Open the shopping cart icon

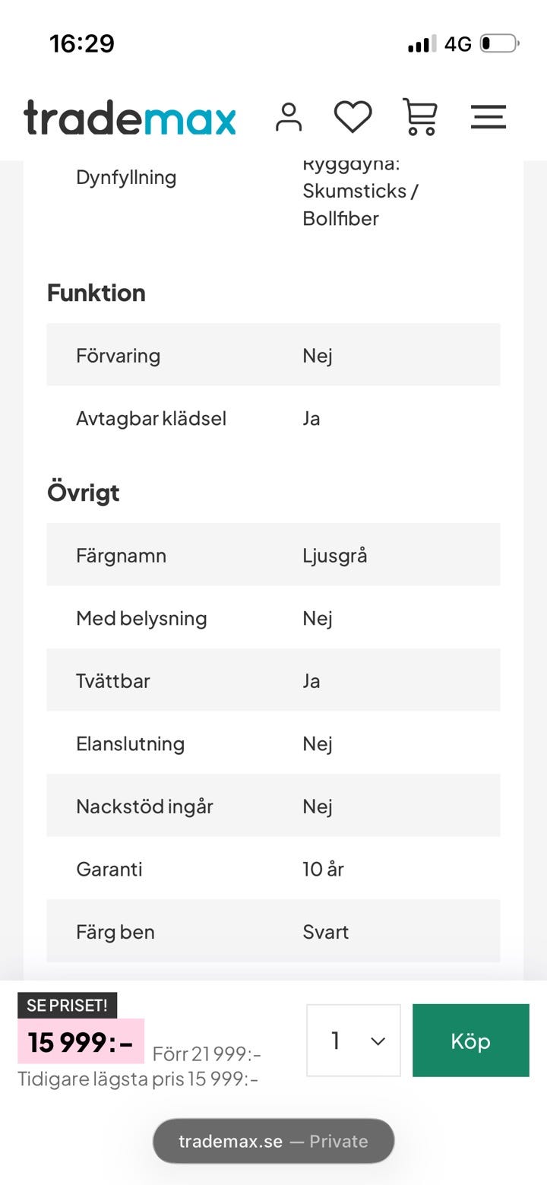click(x=420, y=117)
